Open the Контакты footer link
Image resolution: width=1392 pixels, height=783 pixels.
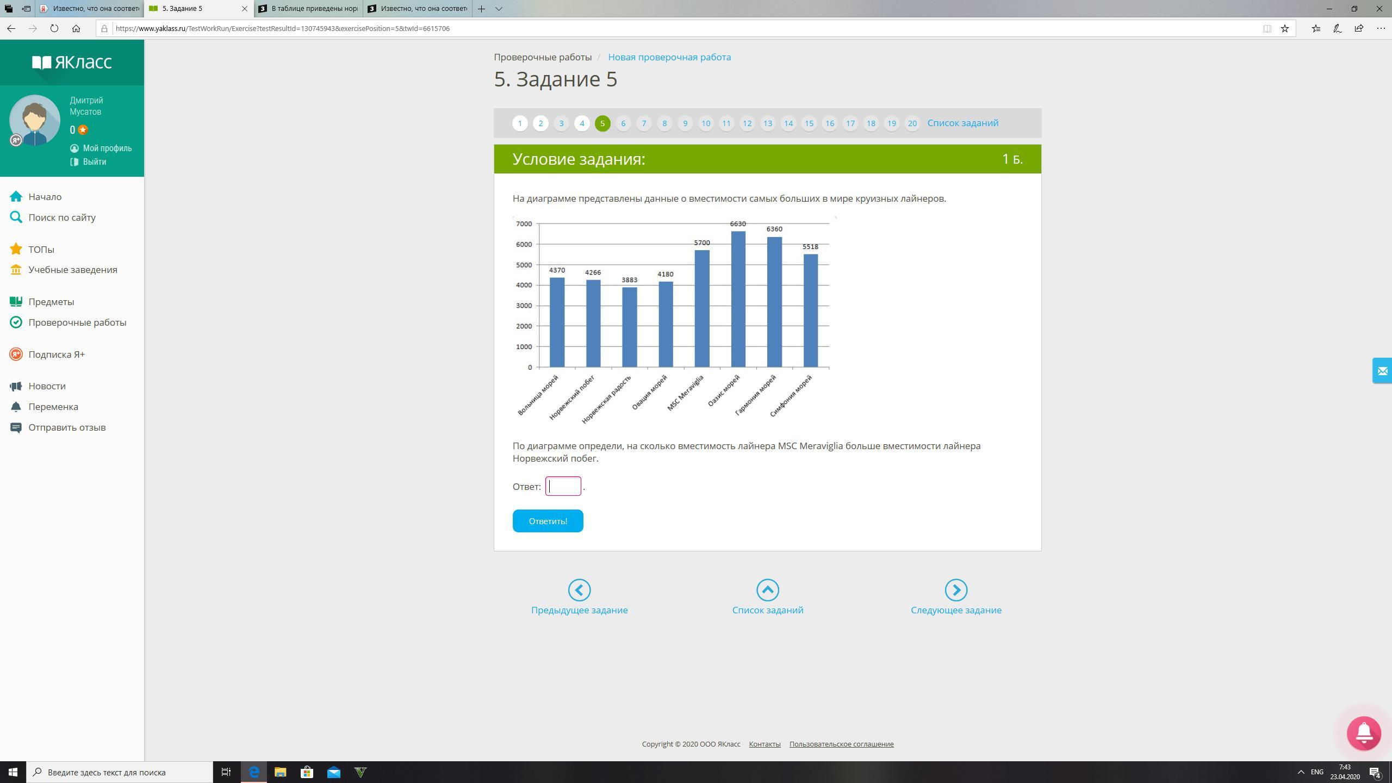tap(765, 744)
